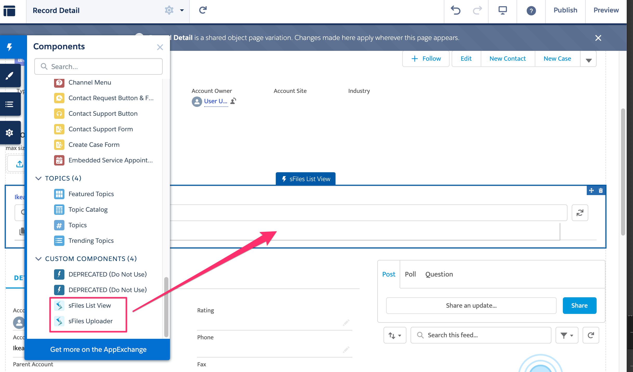This screenshot has height=372, width=633.
Task: Click the Follow button
Action: [426, 59]
